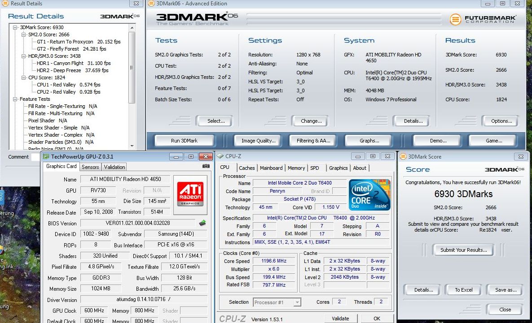The image size is (532, 323).
Task: Click the Result Details window title icon
Action: (x=5, y=4)
